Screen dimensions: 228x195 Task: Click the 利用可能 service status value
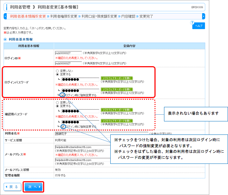(x=60, y=140)
